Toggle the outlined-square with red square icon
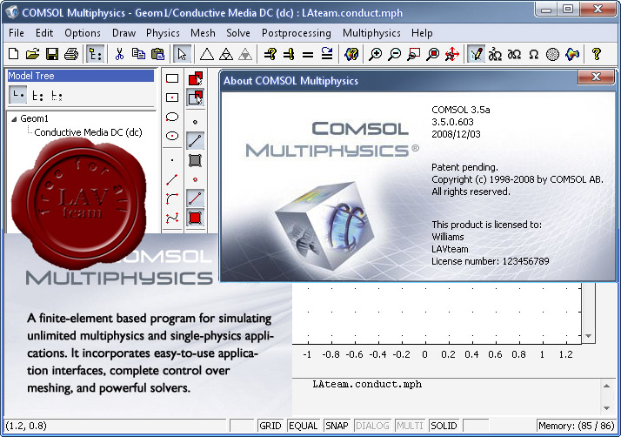 pos(195,97)
